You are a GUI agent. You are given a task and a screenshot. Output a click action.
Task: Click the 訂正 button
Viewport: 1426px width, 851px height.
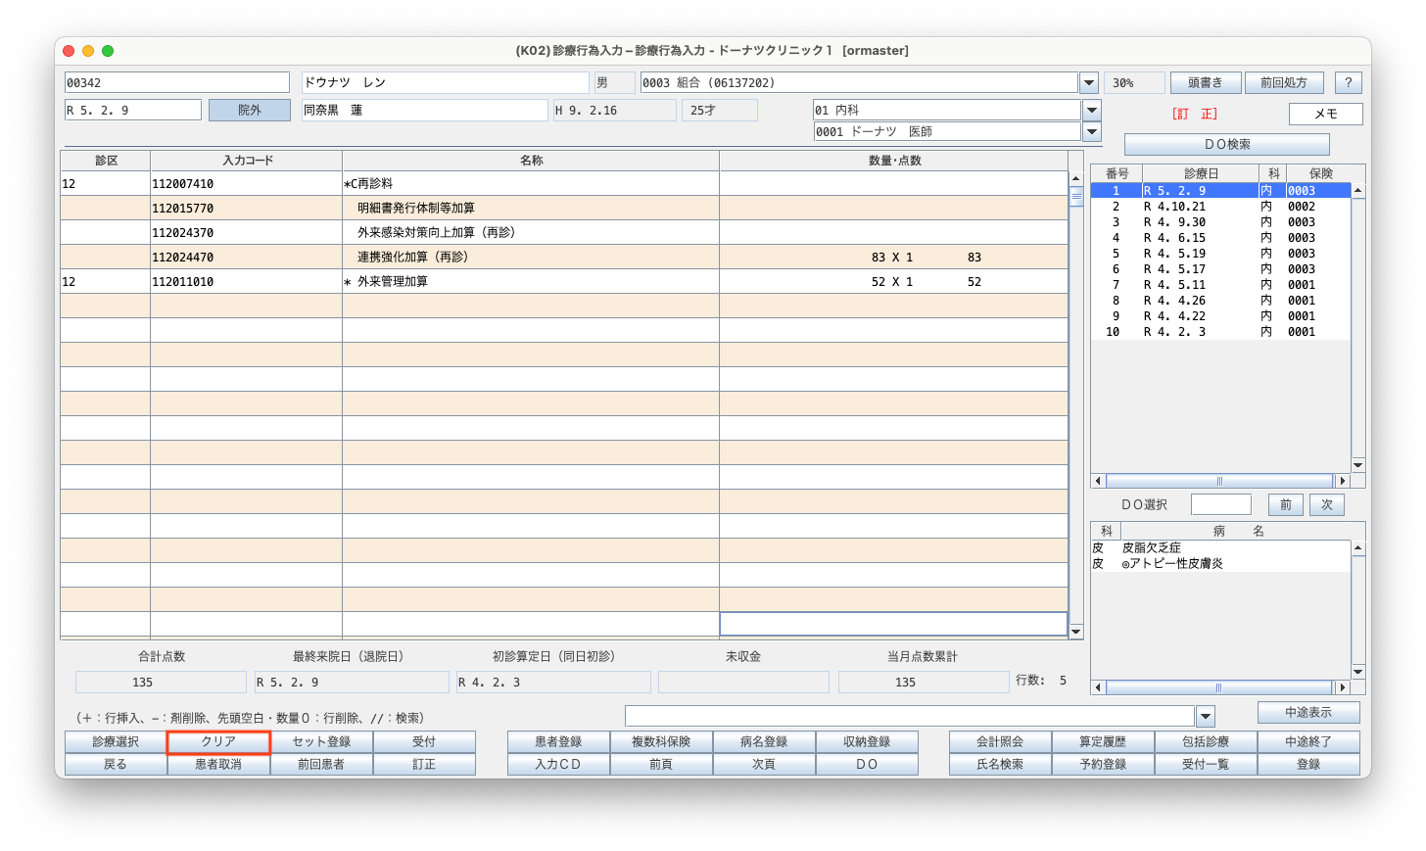coord(424,765)
